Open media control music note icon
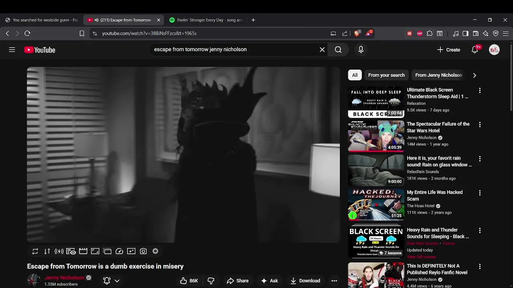 click(456, 34)
